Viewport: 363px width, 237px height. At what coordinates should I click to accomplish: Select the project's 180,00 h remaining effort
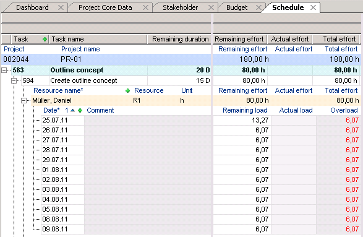point(254,59)
